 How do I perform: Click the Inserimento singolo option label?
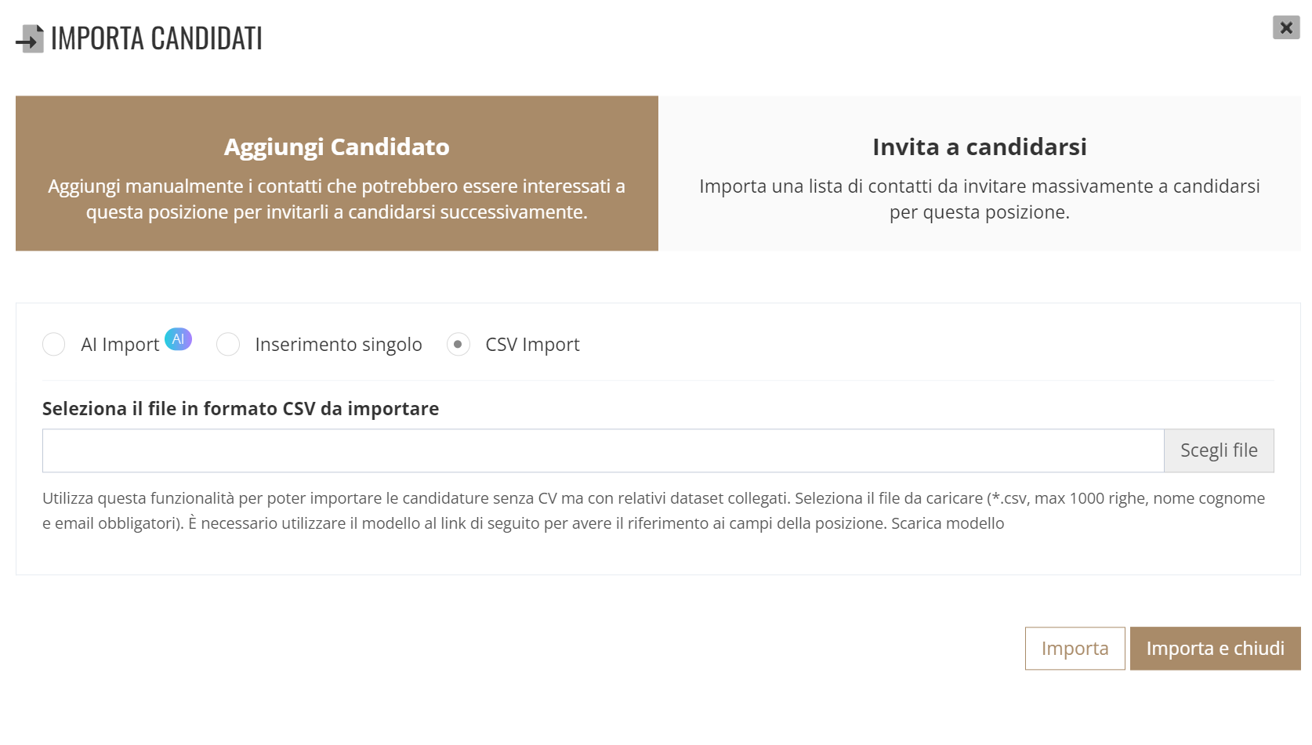pos(339,345)
